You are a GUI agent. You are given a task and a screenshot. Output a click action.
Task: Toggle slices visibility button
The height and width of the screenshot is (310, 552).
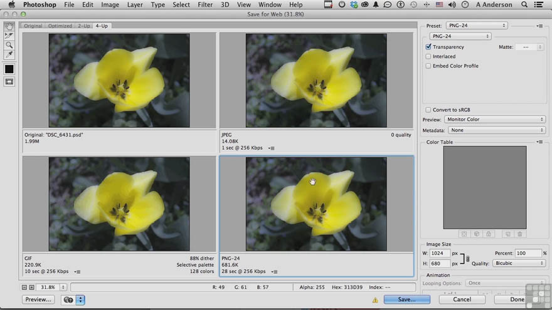coord(9,82)
